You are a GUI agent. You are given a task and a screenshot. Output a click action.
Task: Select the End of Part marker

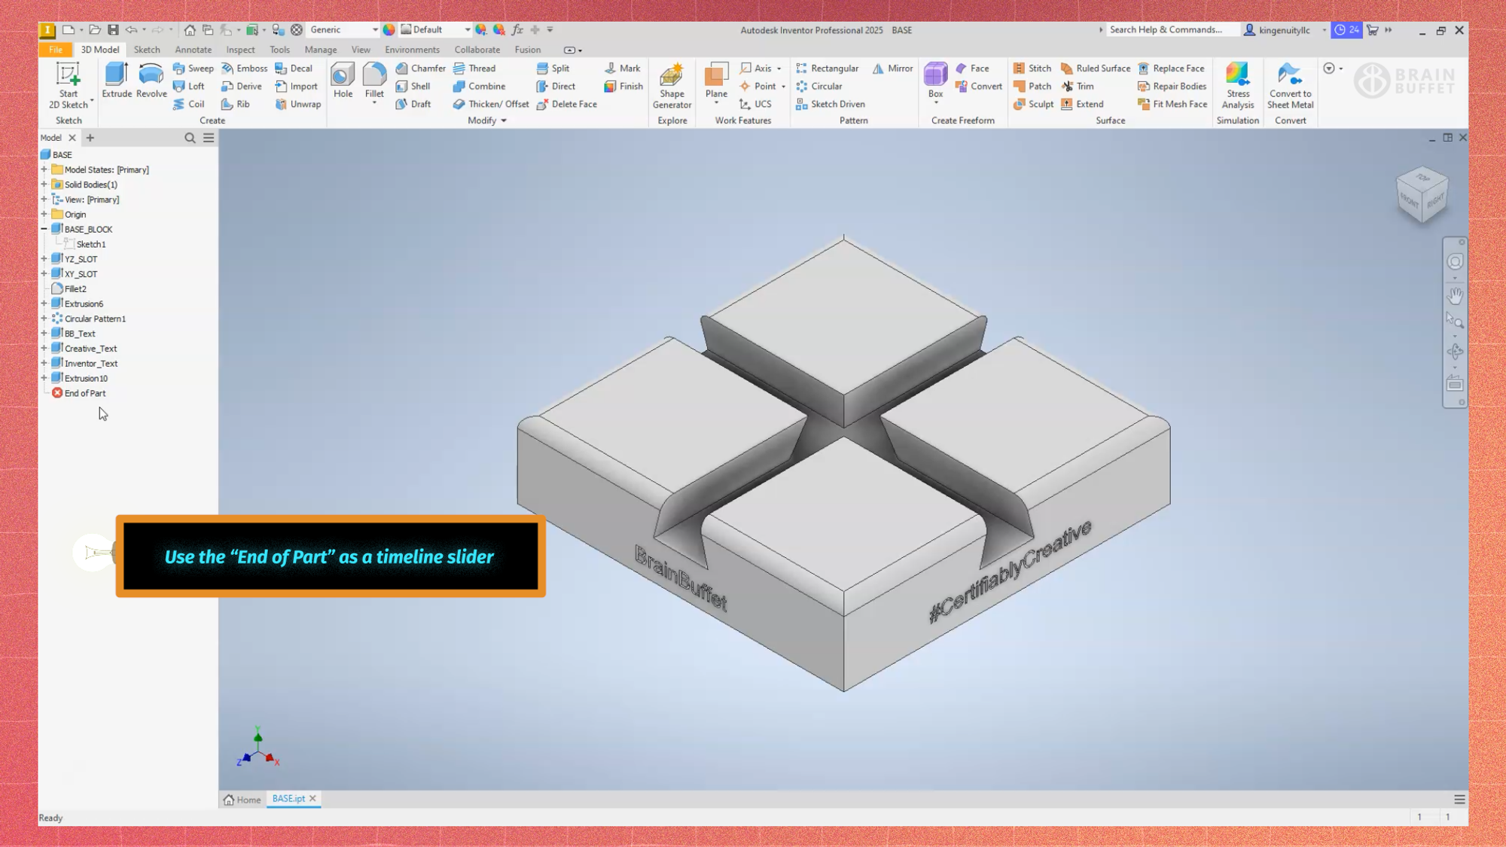click(84, 393)
